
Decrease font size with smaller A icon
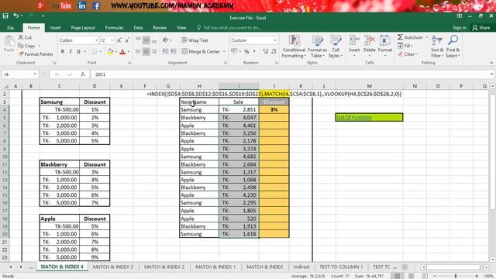pyautogui.click(x=127, y=40)
